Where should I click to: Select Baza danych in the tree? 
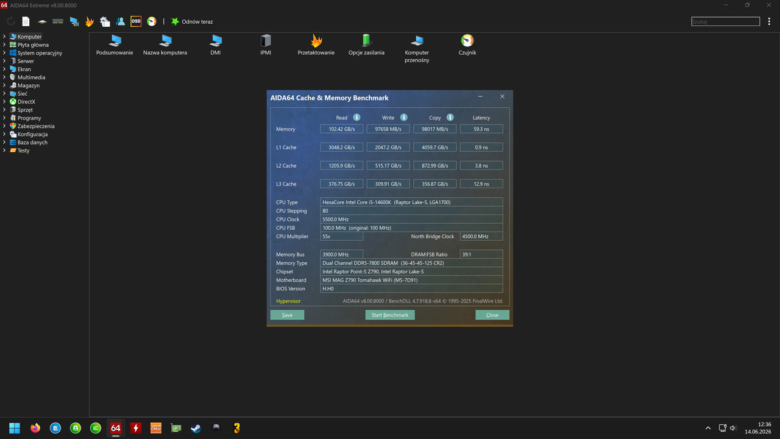pyautogui.click(x=32, y=142)
